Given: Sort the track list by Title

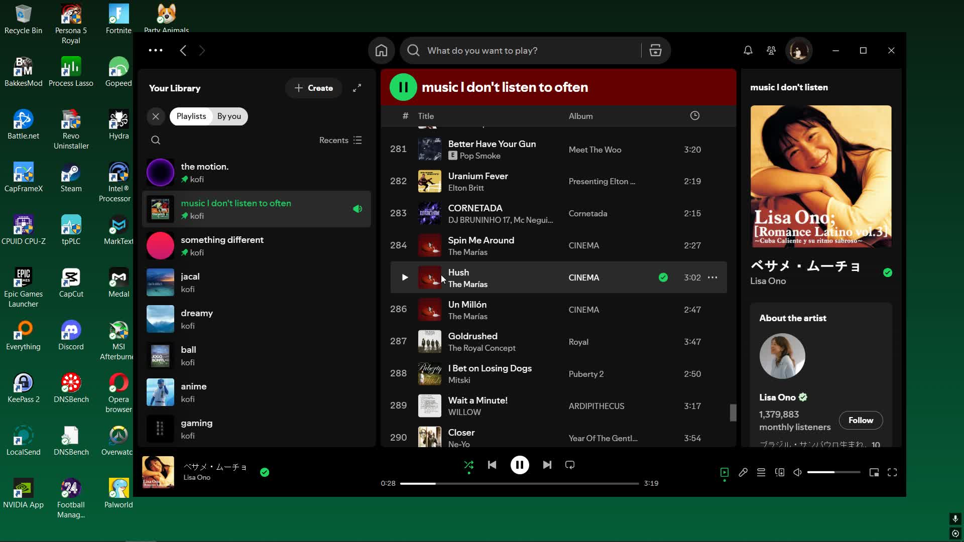Looking at the screenshot, I should coord(426,116).
